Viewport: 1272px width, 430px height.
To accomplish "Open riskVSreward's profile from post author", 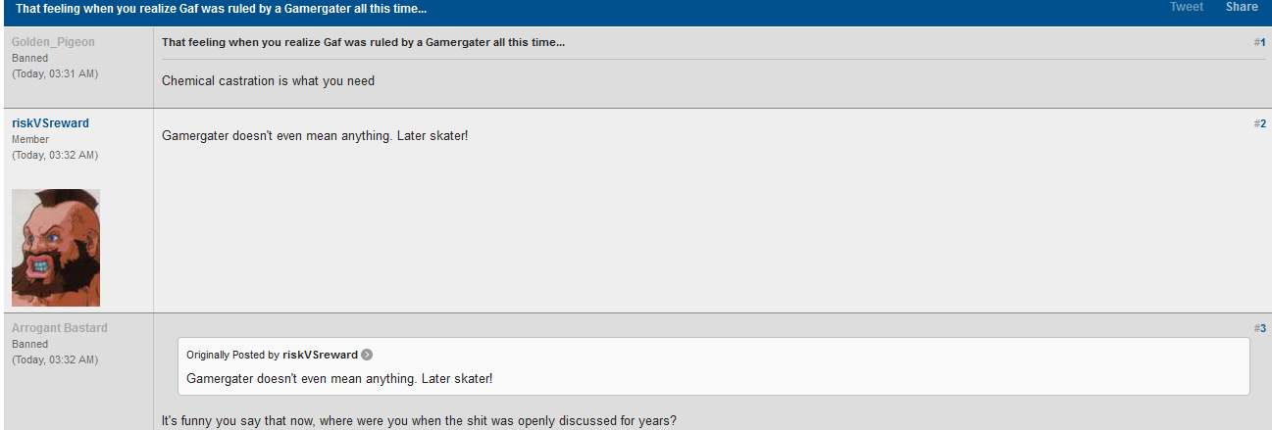I will point(50,123).
